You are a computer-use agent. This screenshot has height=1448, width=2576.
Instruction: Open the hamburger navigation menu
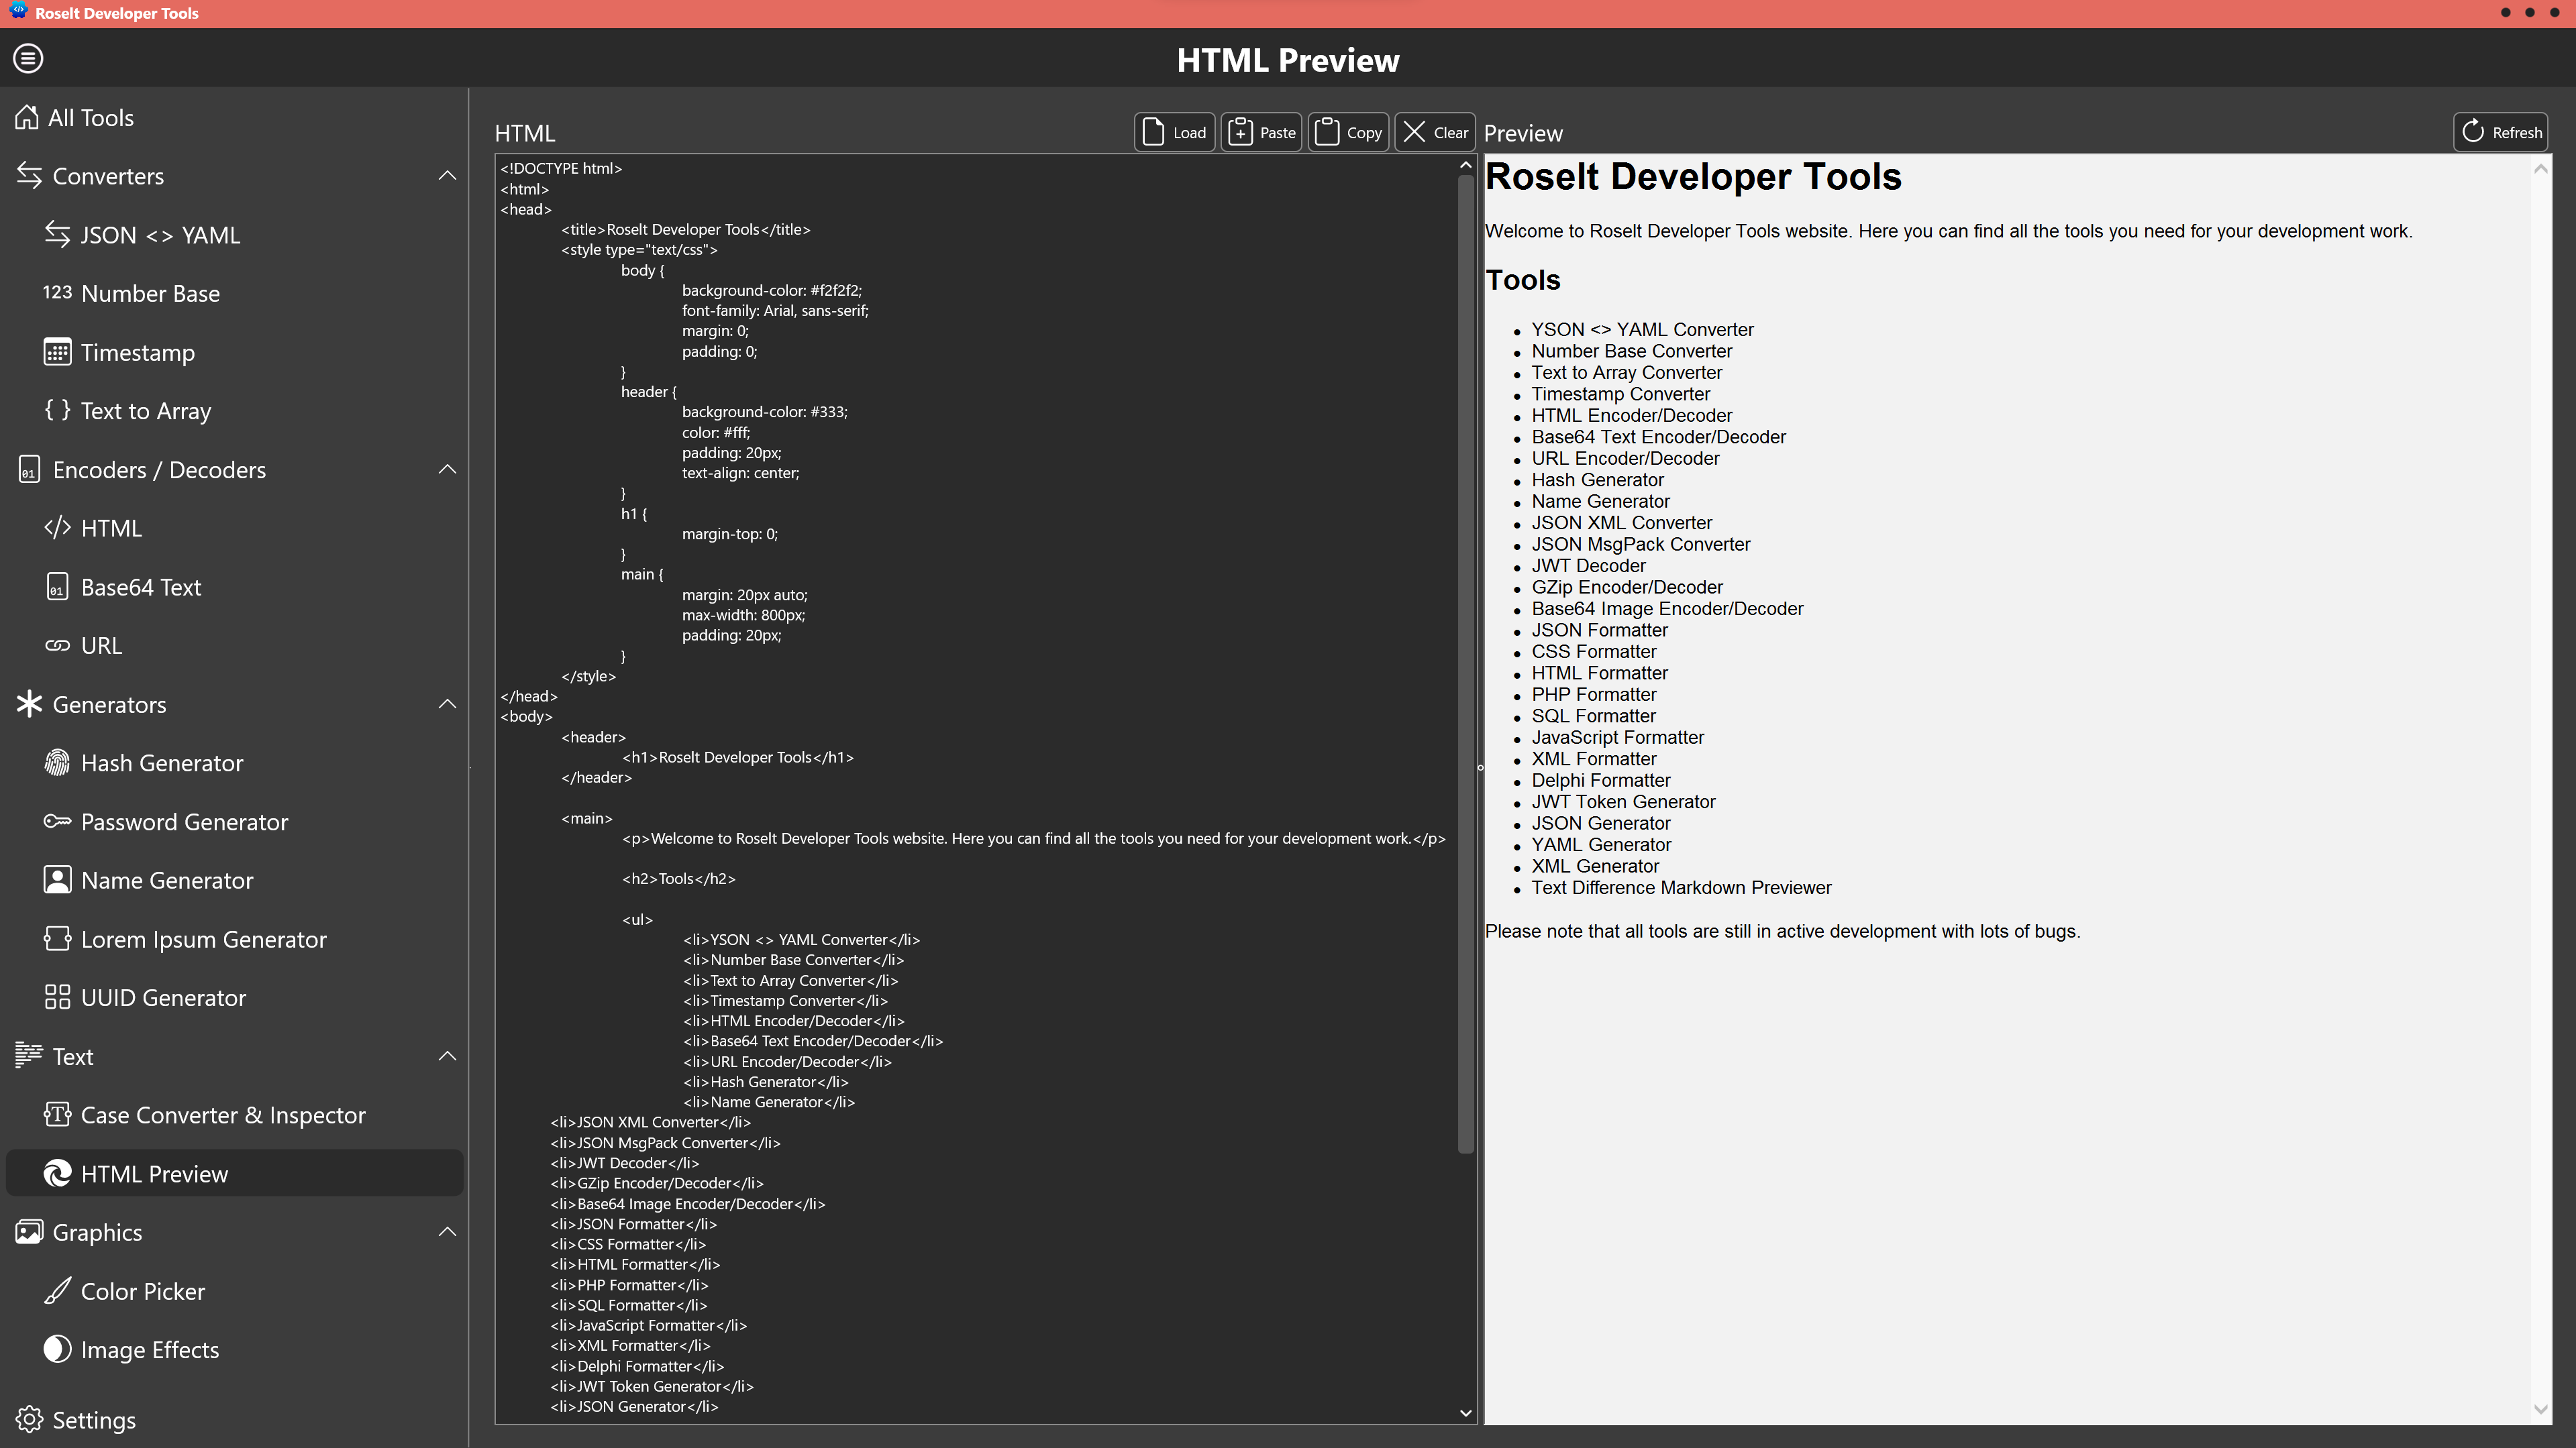coord(28,58)
